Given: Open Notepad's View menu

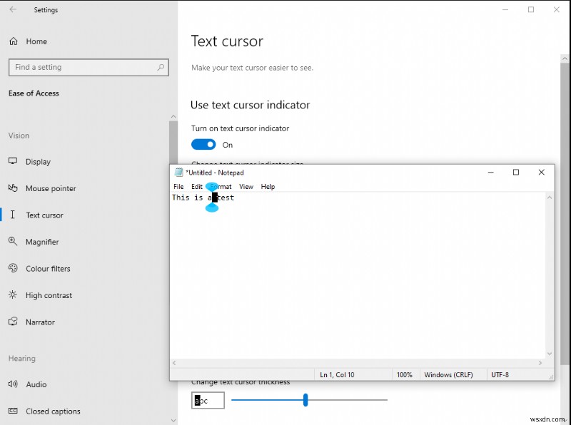Looking at the screenshot, I should tap(246, 186).
